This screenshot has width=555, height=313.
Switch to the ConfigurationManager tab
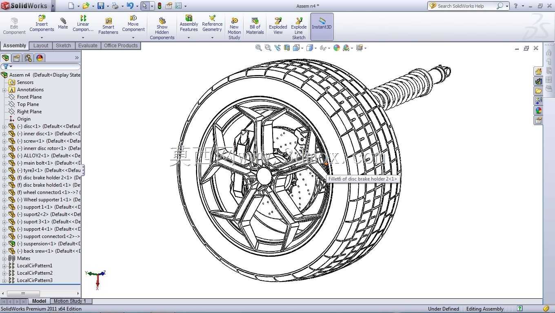pos(28,58)
